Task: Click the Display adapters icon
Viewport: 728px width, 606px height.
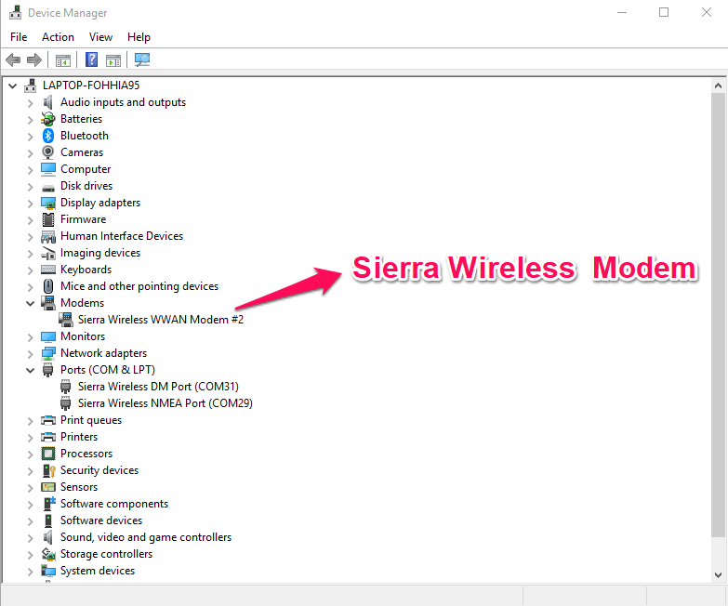Action: click(x=47, y=203)
